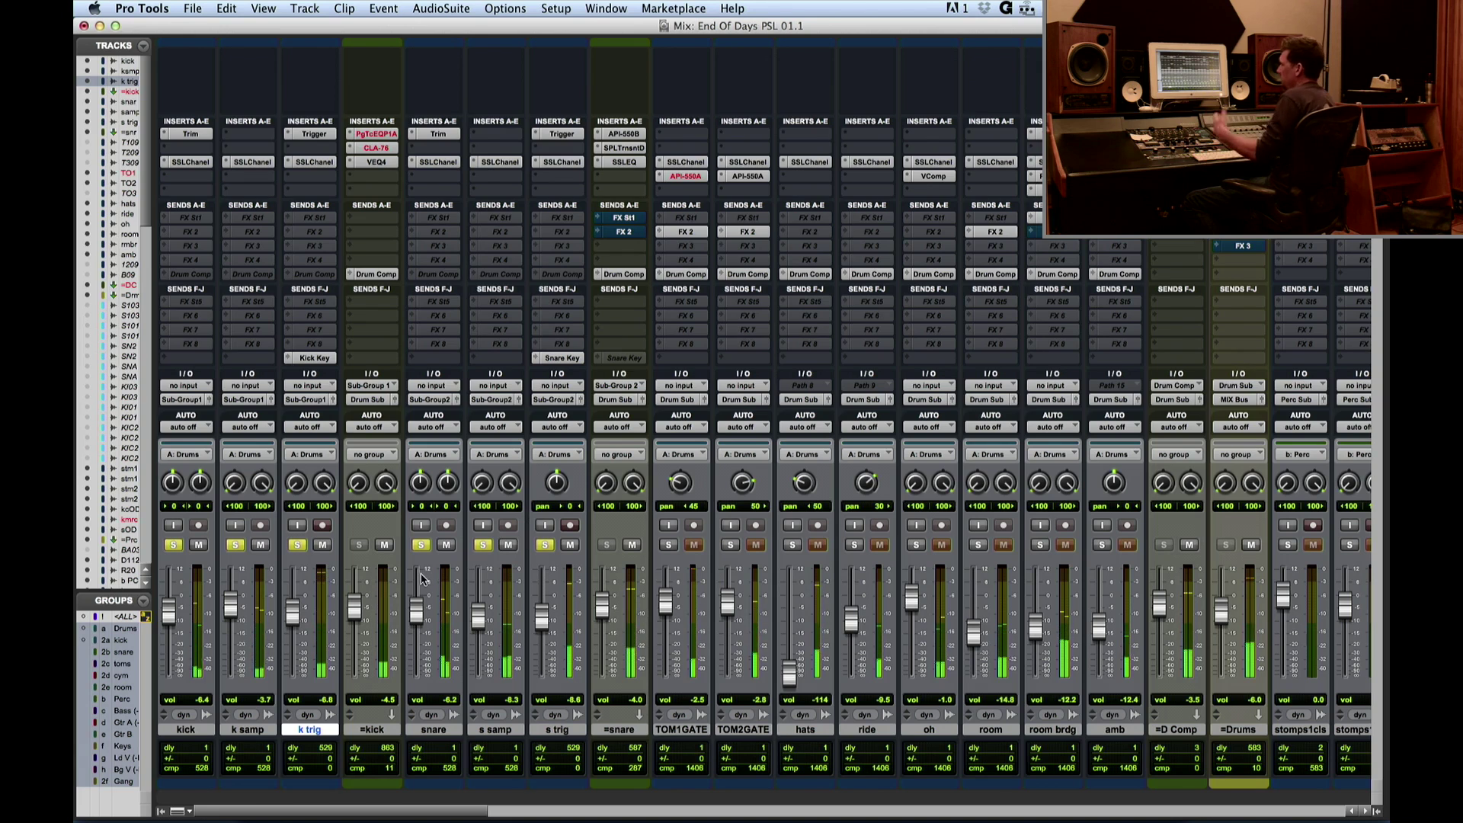Click the hats track volume fader

(789, 673)
